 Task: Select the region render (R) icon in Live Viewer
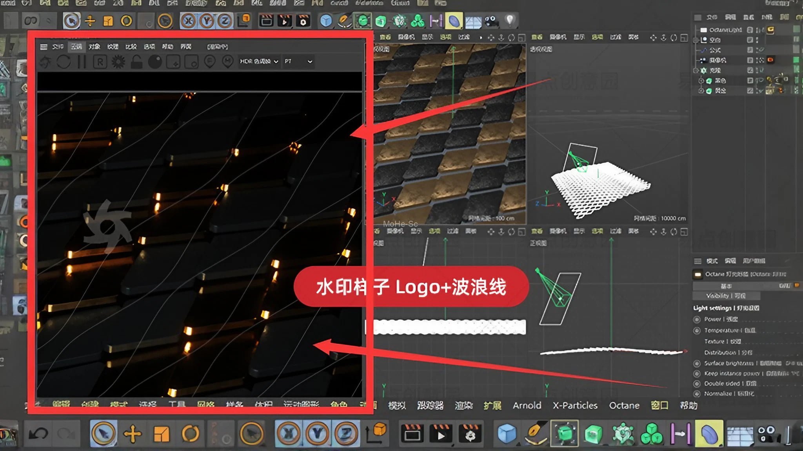(100, 62)
